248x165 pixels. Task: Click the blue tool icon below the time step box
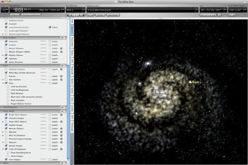pyautogui.click(x=2, y=15)
